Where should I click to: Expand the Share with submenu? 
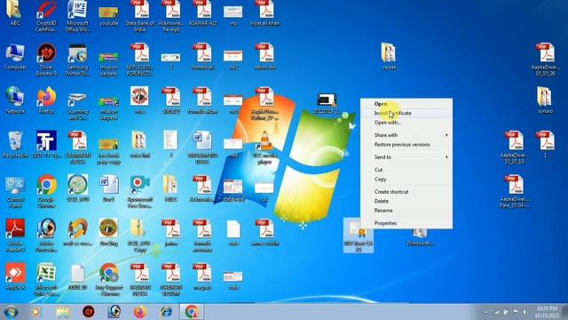(406, 135)
